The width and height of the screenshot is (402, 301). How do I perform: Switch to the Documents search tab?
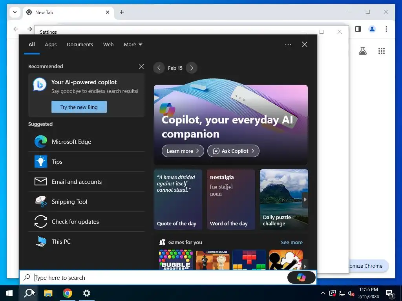point(80,45)
